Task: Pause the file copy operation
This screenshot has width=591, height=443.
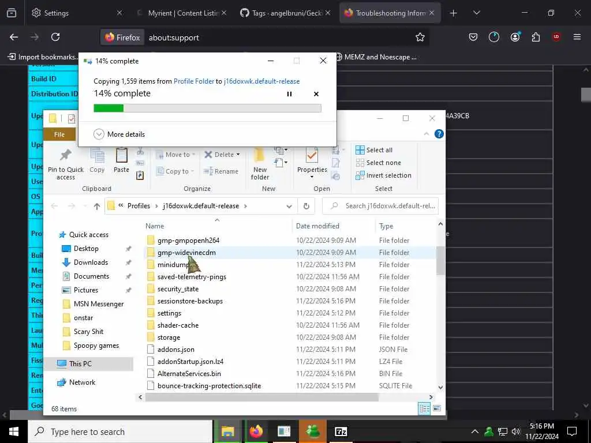Action: click(x=290, y=94)
